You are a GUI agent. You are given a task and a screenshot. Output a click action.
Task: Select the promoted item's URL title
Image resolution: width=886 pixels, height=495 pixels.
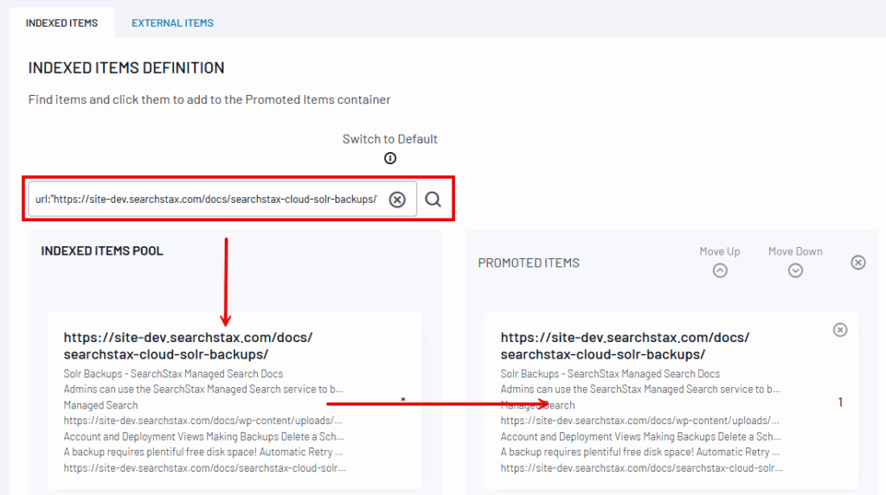(625, 346)
